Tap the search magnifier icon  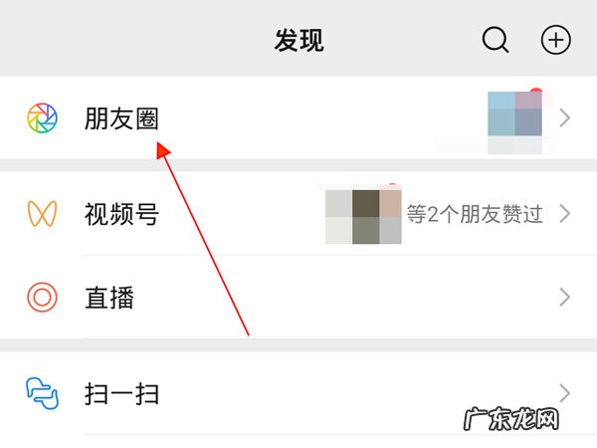click(x=496, y=39)
